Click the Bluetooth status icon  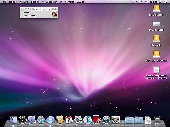[137, 2]
